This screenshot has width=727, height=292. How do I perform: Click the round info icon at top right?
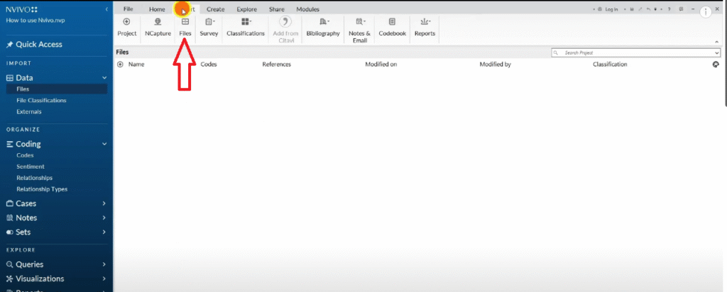click(x=705, y=13)
